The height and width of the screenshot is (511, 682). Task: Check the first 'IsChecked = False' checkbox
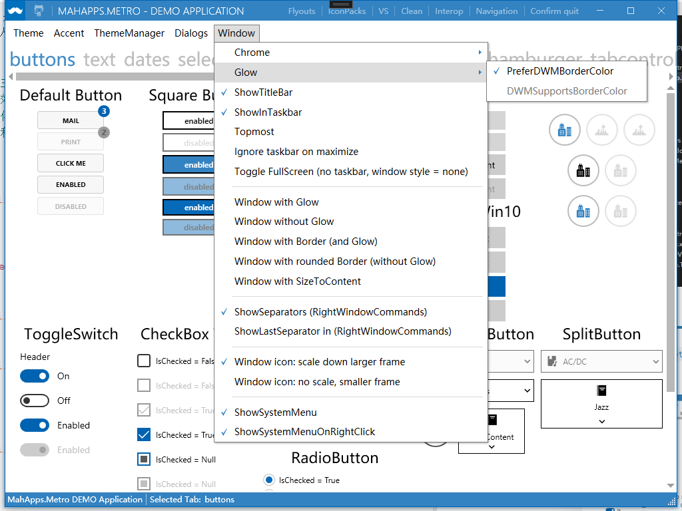tap(143, 361)
